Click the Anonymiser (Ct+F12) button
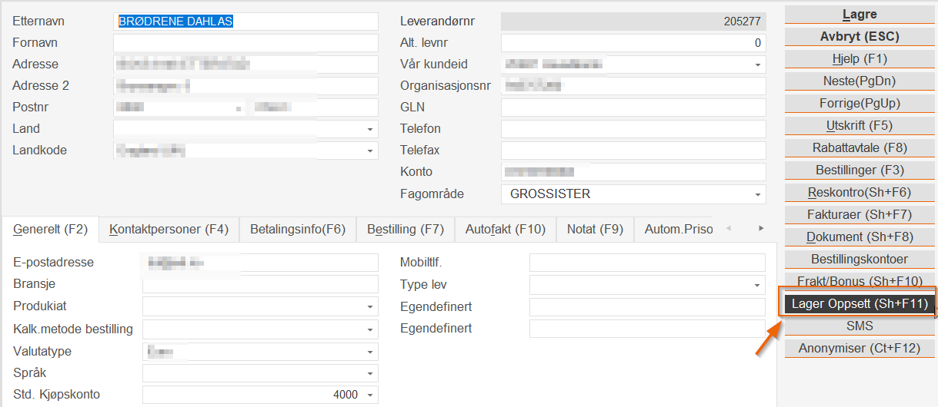 860,349
